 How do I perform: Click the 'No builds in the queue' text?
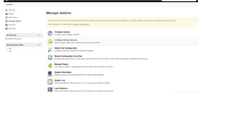coord(13,39)
